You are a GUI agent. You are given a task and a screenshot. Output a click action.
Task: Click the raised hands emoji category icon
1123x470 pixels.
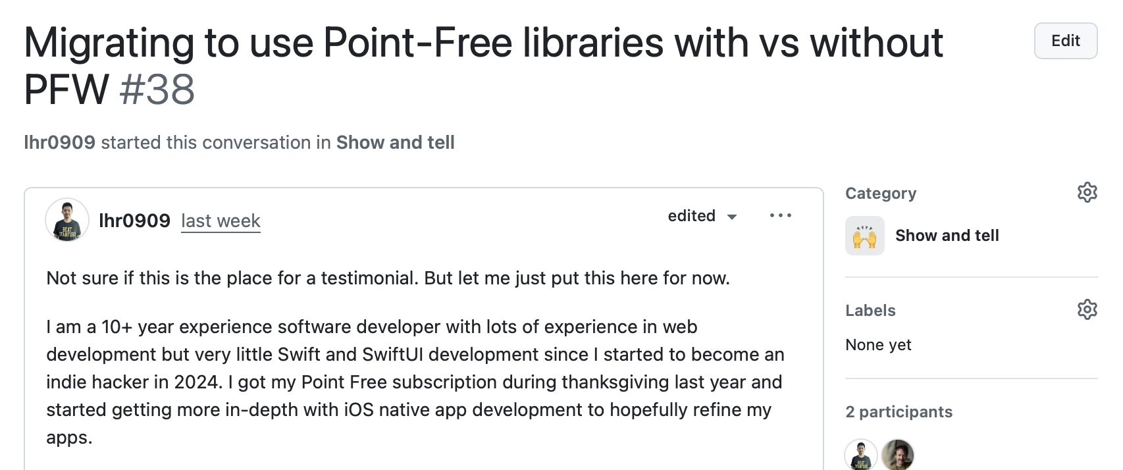(x=864, y=236)
